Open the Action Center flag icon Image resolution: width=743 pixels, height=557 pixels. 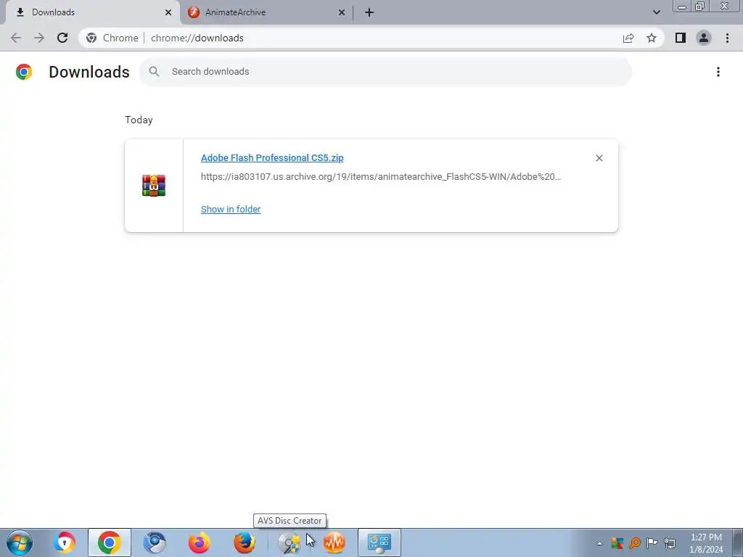click(652, 542)
